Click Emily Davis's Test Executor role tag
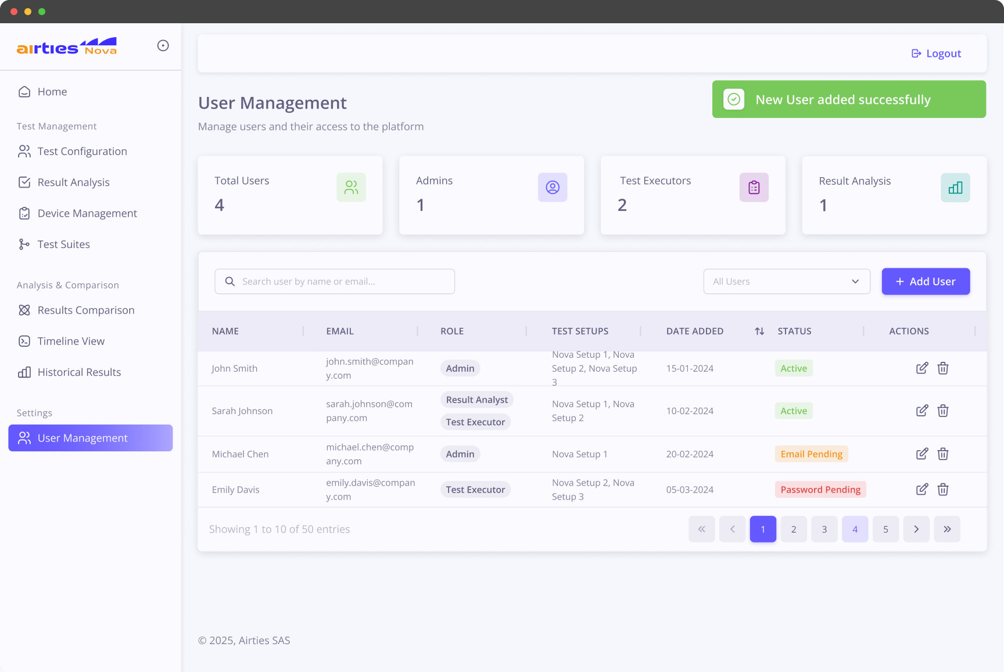The width and height of the screenshot is (1004, 672). pyautogui.click(x=475, y=490)
